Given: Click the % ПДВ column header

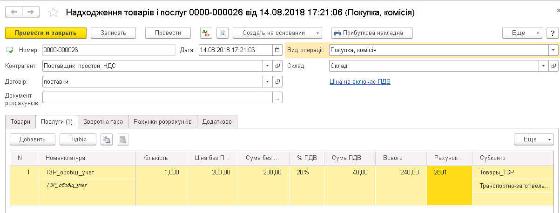Looking at the screenshot, I should tap(307, 158).
